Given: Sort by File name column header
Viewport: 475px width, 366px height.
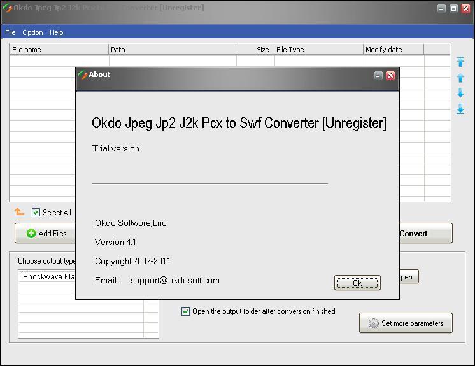Looking at the screenshot, I should click(59, 50).
